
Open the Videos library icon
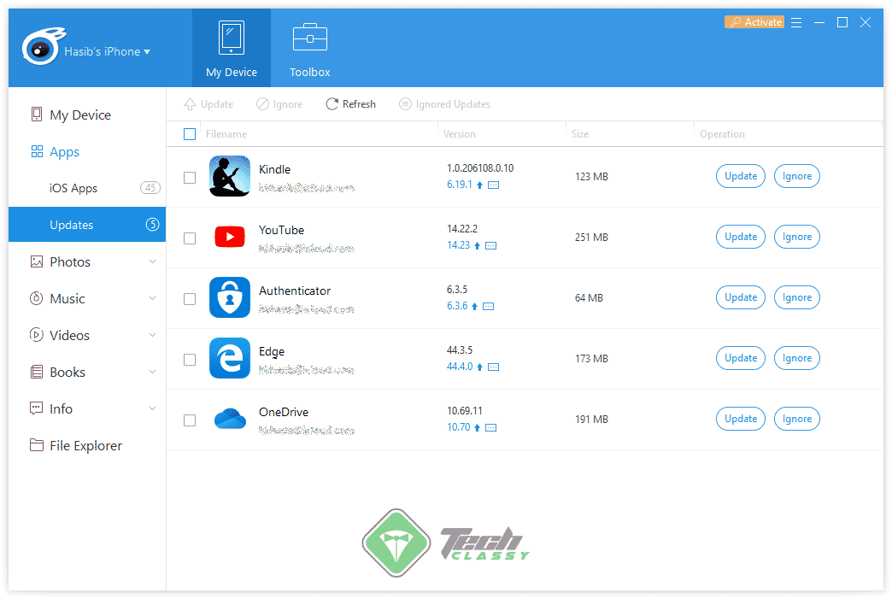36,335
